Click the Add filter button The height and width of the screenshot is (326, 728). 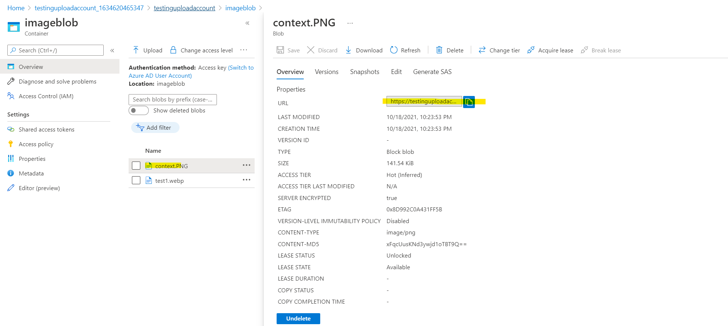tap(155, 127)
